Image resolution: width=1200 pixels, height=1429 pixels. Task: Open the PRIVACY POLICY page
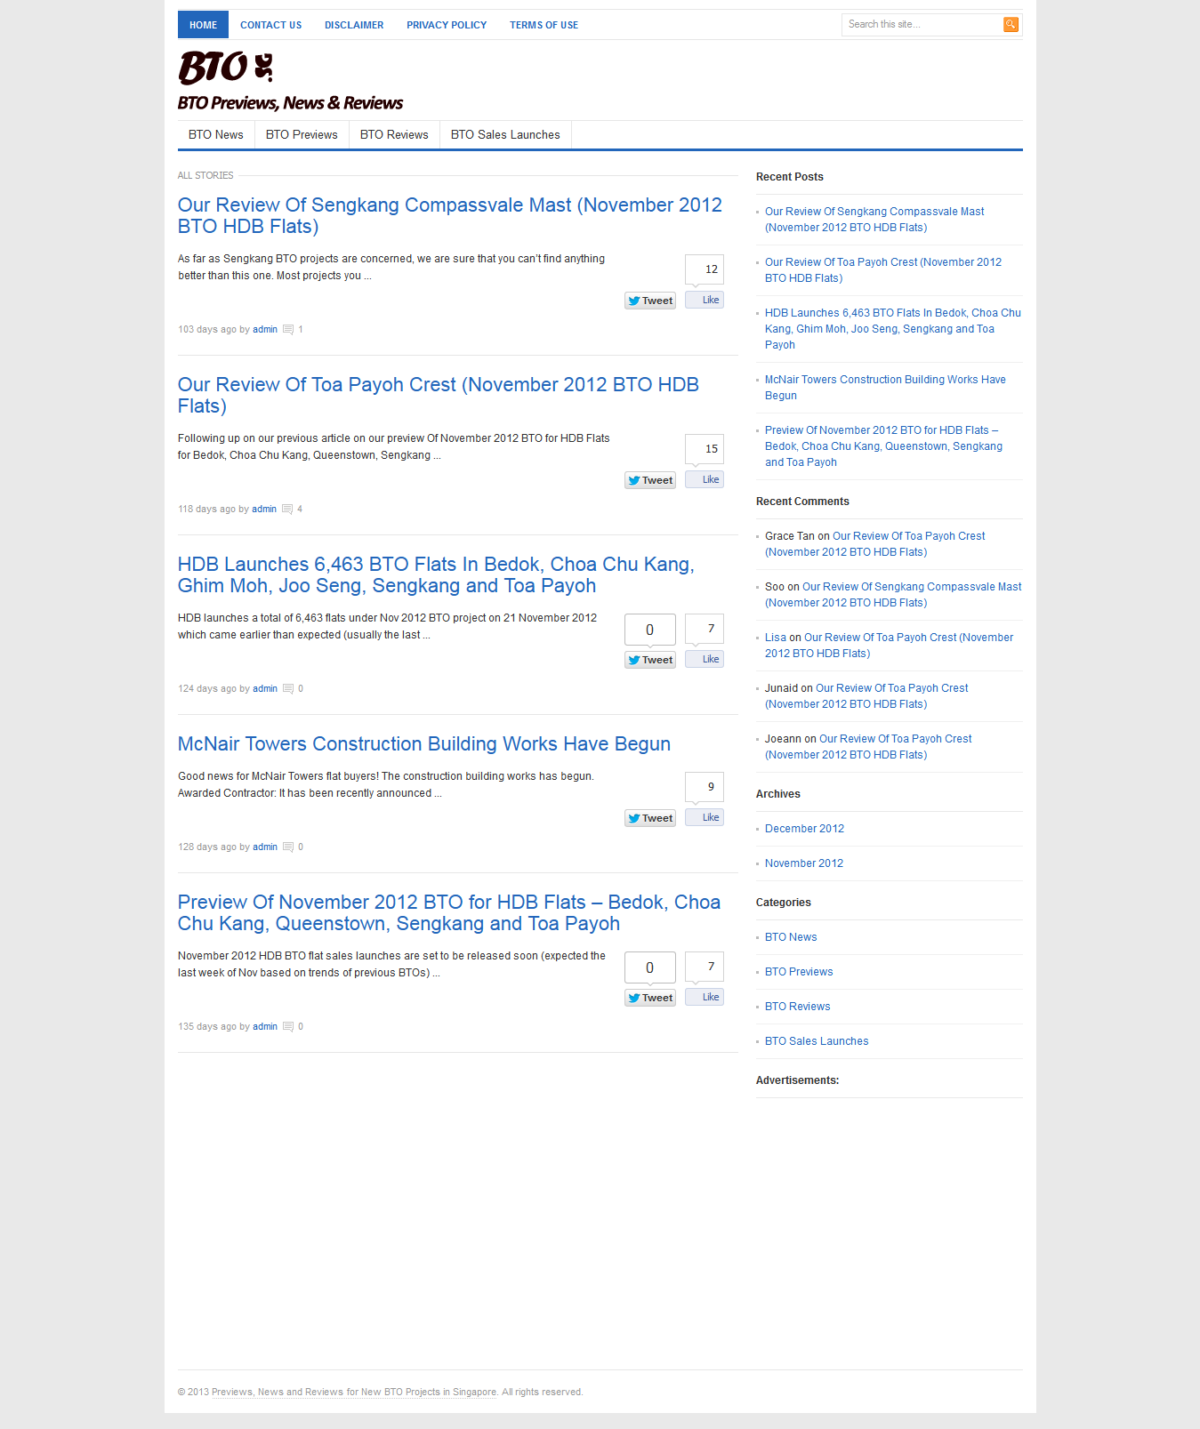click(x=447, y=25)
